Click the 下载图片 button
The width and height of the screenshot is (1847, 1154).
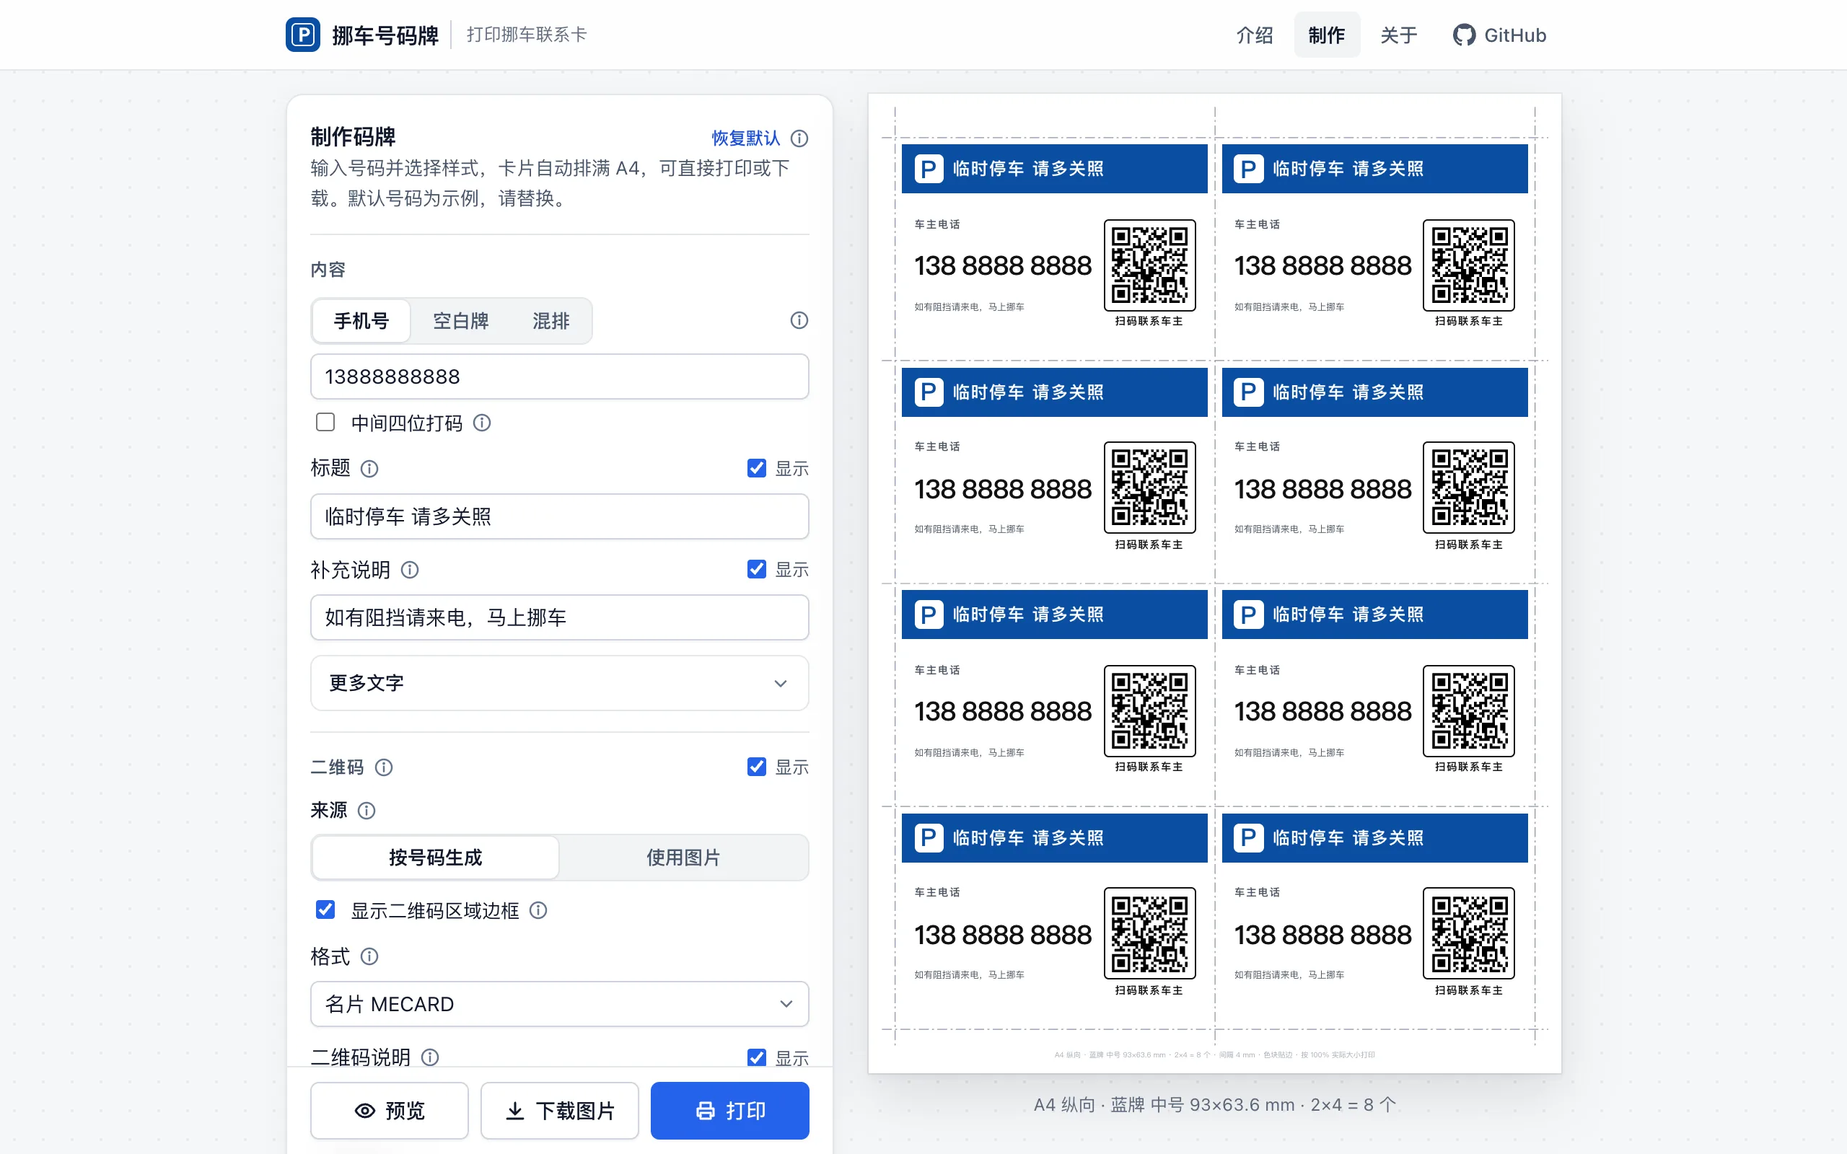point(559,1111)
